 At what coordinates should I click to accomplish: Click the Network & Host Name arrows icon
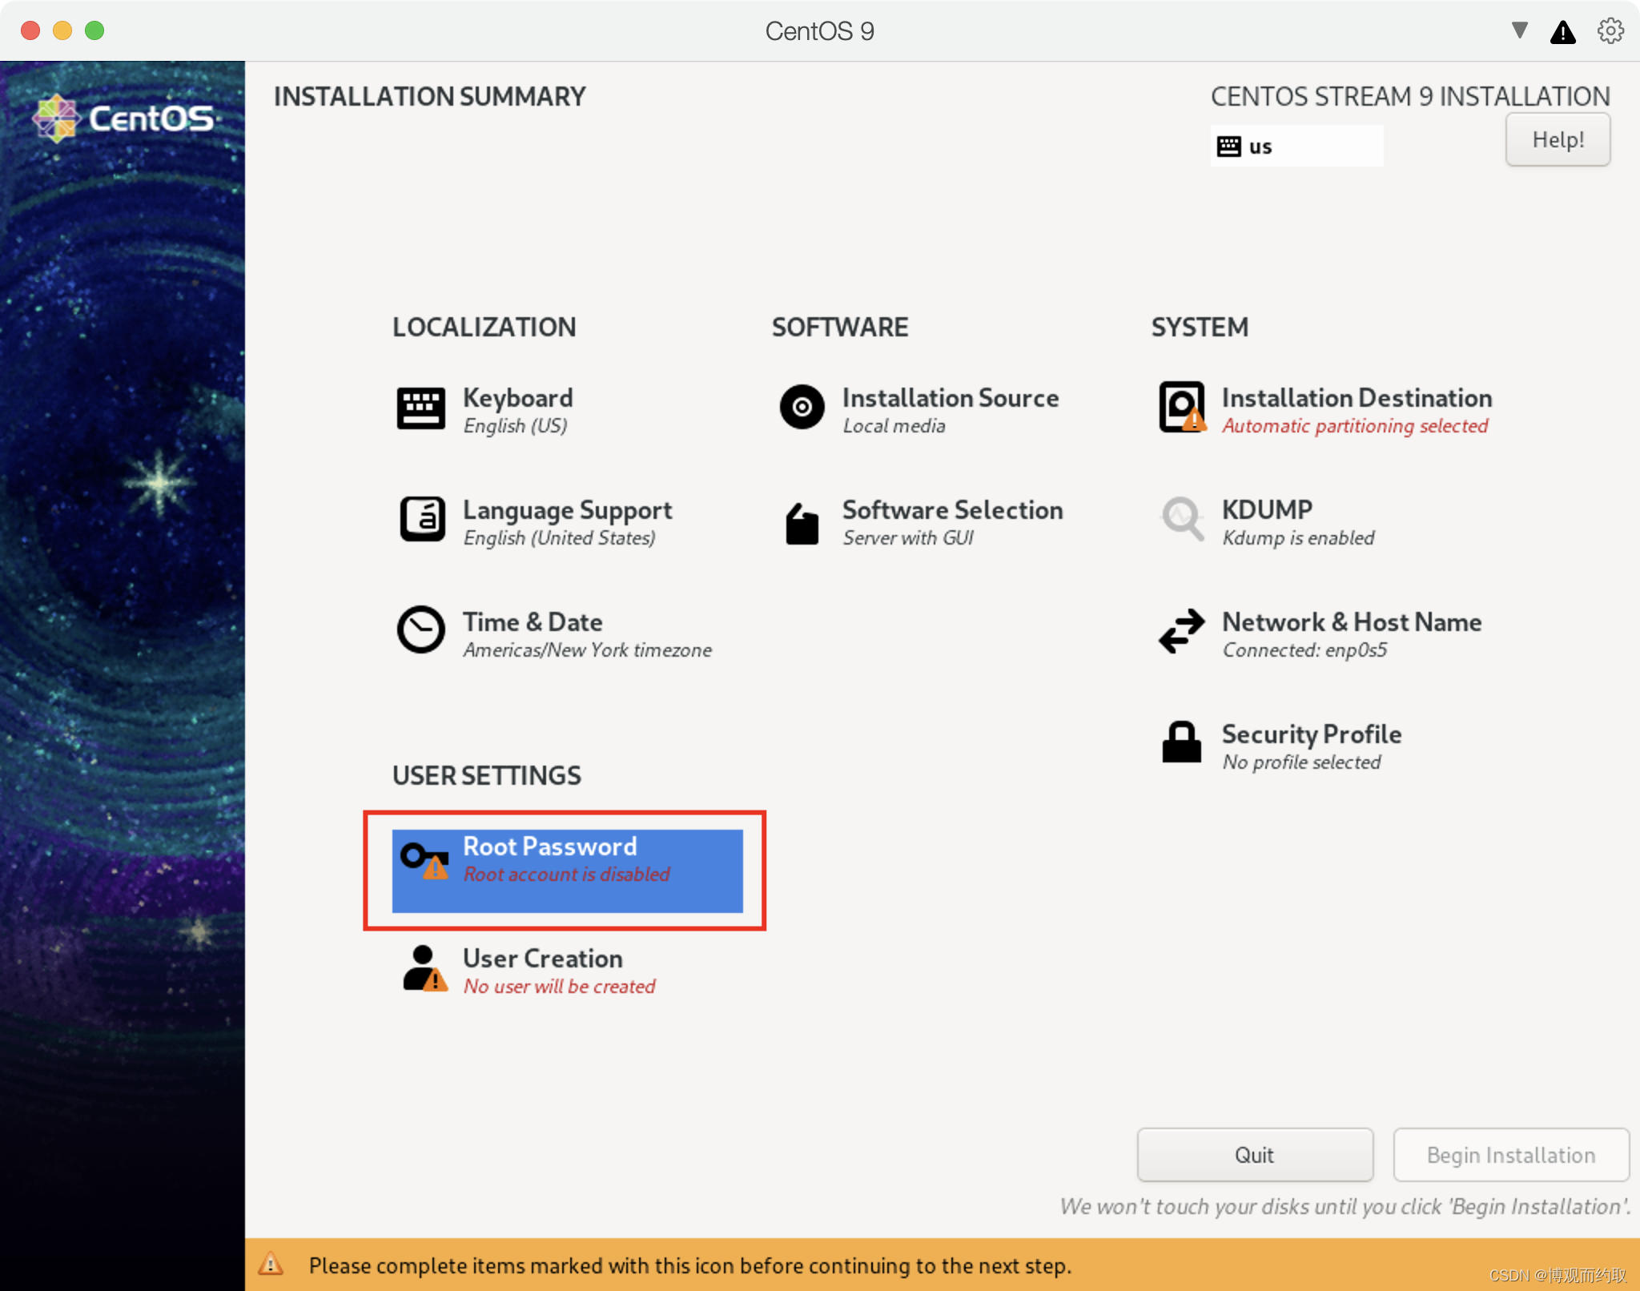1182,631
